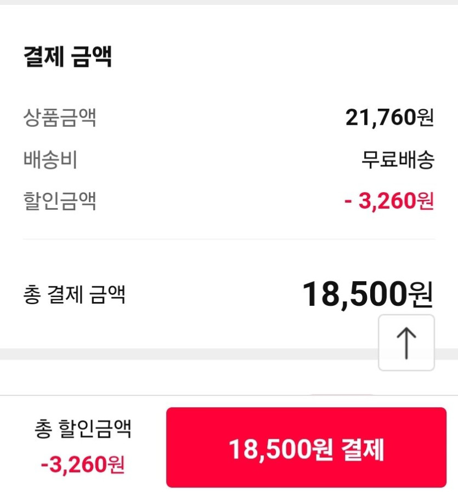Select the 할인금액 label in summary

pyautogui.click(x=60, y=201)
